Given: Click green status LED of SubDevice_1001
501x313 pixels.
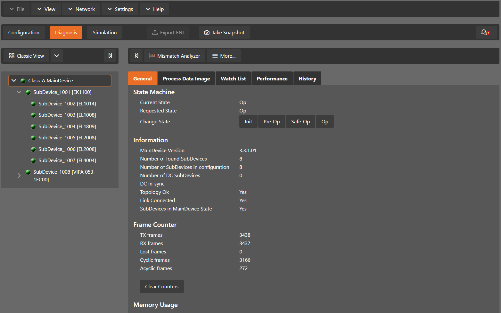Looking at the screenshot, I should click(x=28, y=92).
